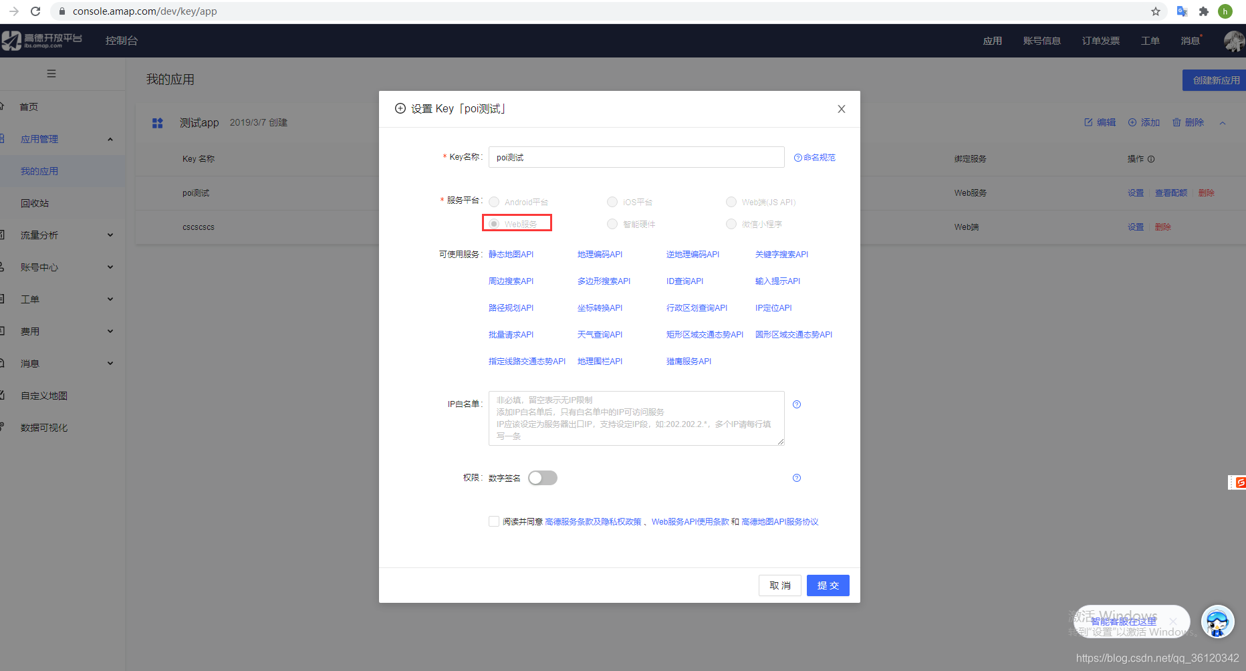Expand the 账号中心 sidebar section
1246x671 pixels.
point(110,267)
